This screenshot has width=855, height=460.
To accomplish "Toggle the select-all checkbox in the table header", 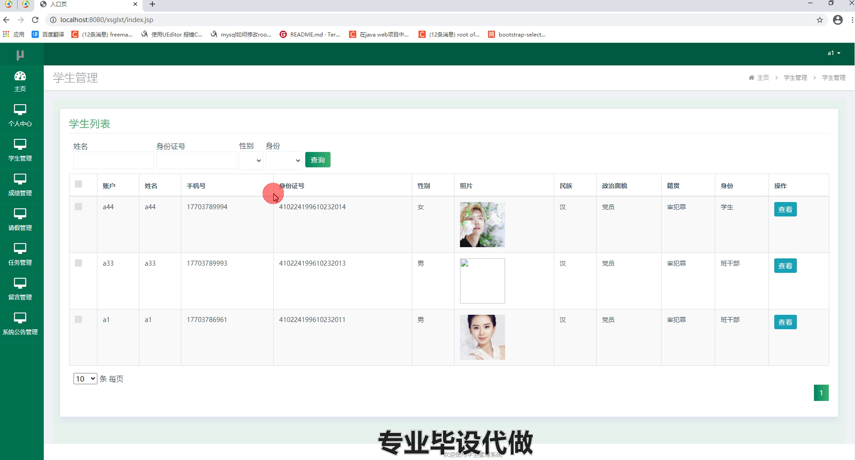I will 78,184.
